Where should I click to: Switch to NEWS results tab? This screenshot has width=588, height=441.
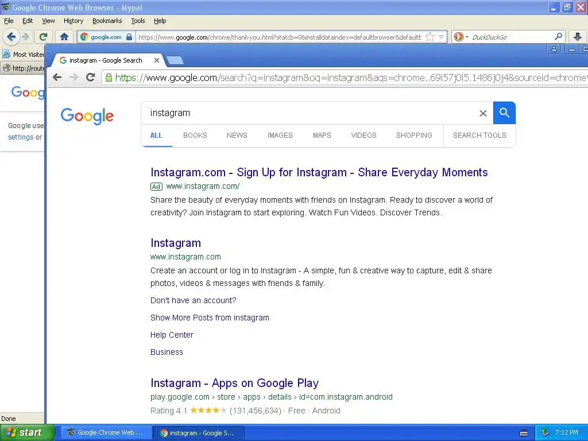click(237, 136)
